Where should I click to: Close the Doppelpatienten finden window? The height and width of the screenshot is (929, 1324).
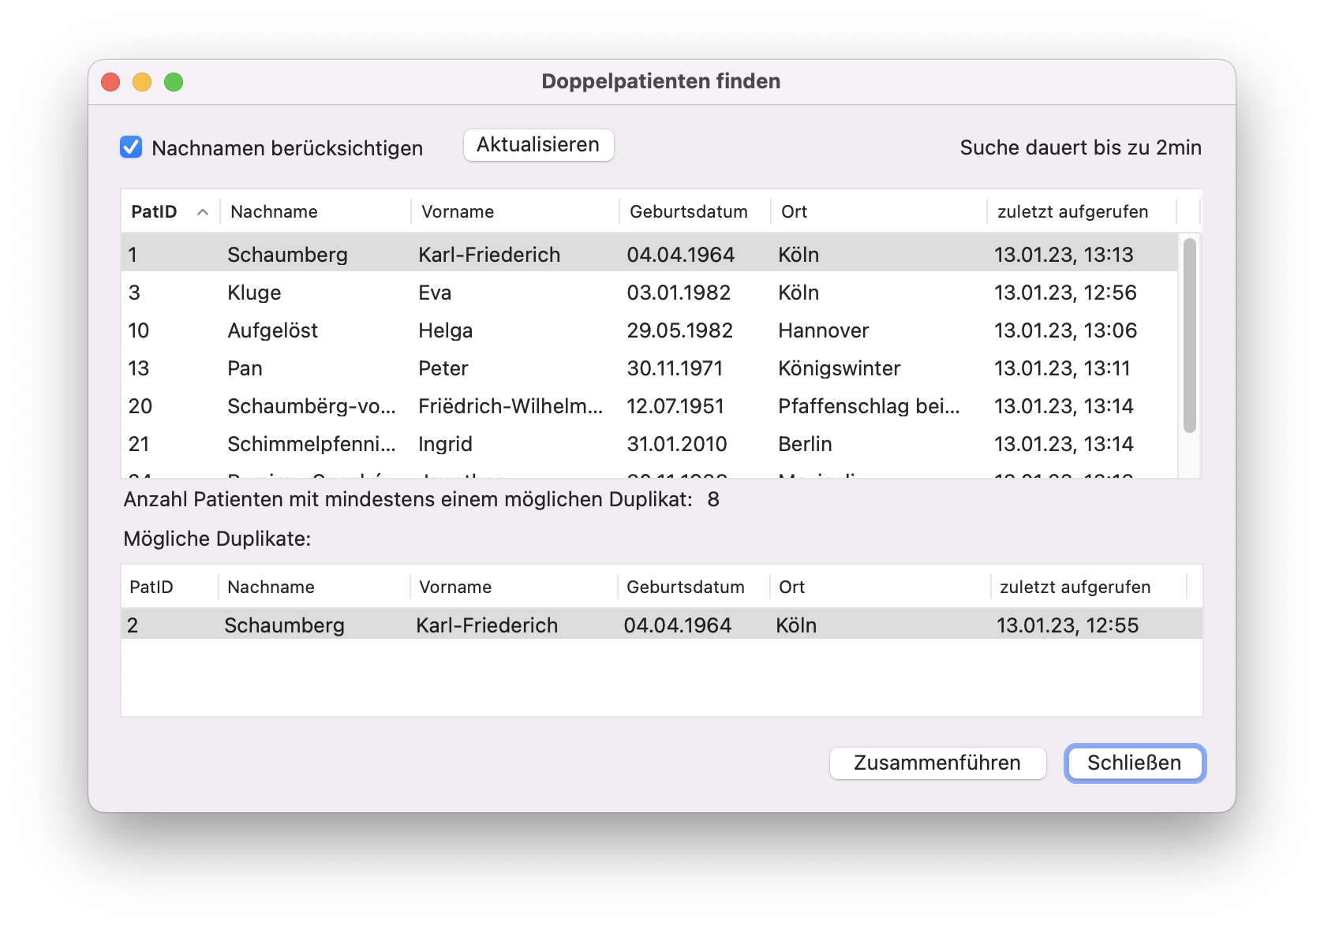pos(110,82)
